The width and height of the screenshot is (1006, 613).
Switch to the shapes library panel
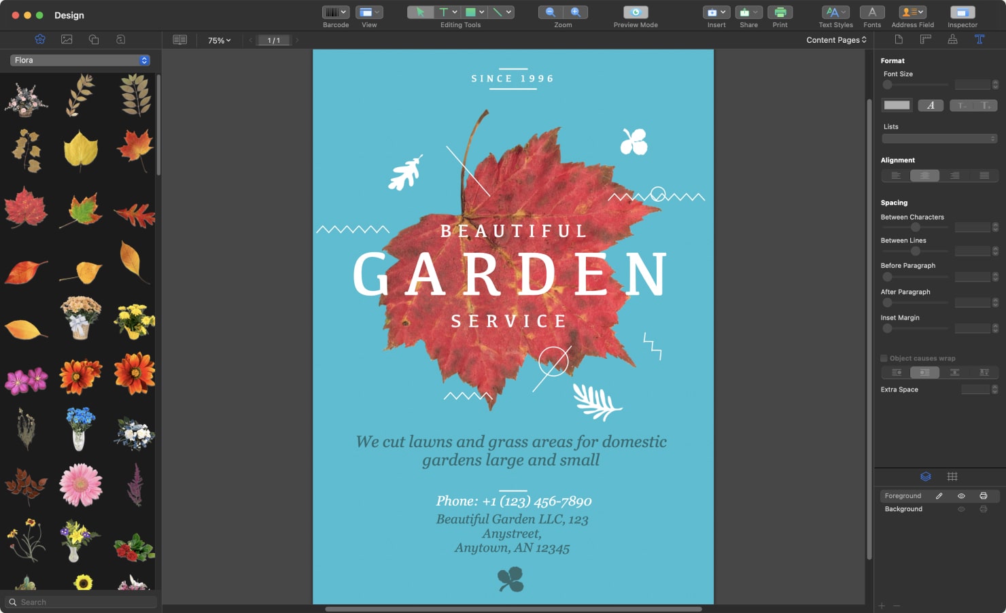pos(94,39)
